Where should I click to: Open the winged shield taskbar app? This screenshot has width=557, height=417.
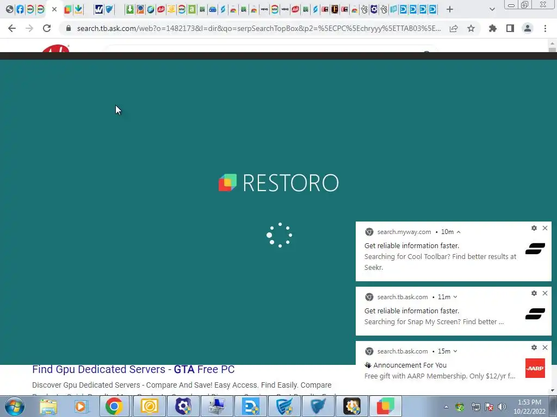(284, 406)
